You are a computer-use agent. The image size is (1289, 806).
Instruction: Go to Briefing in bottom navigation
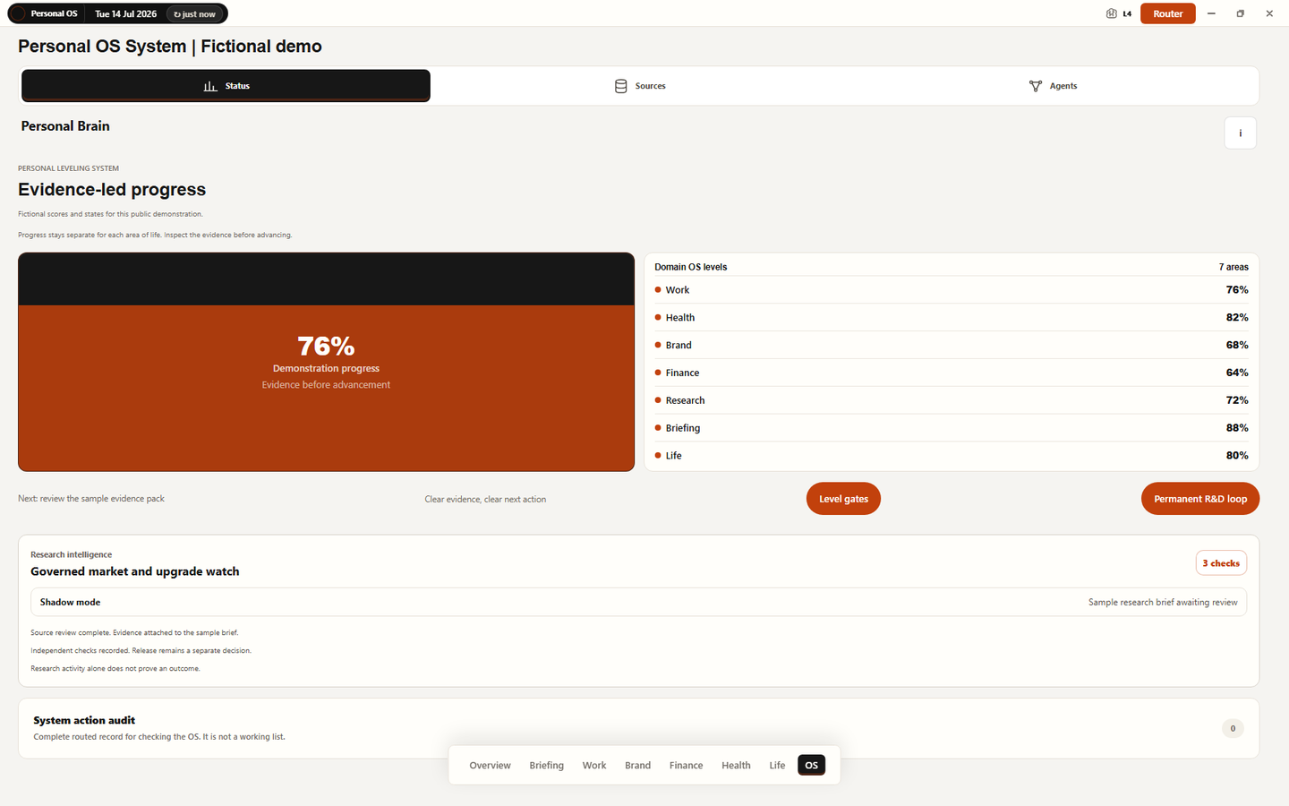546,766
